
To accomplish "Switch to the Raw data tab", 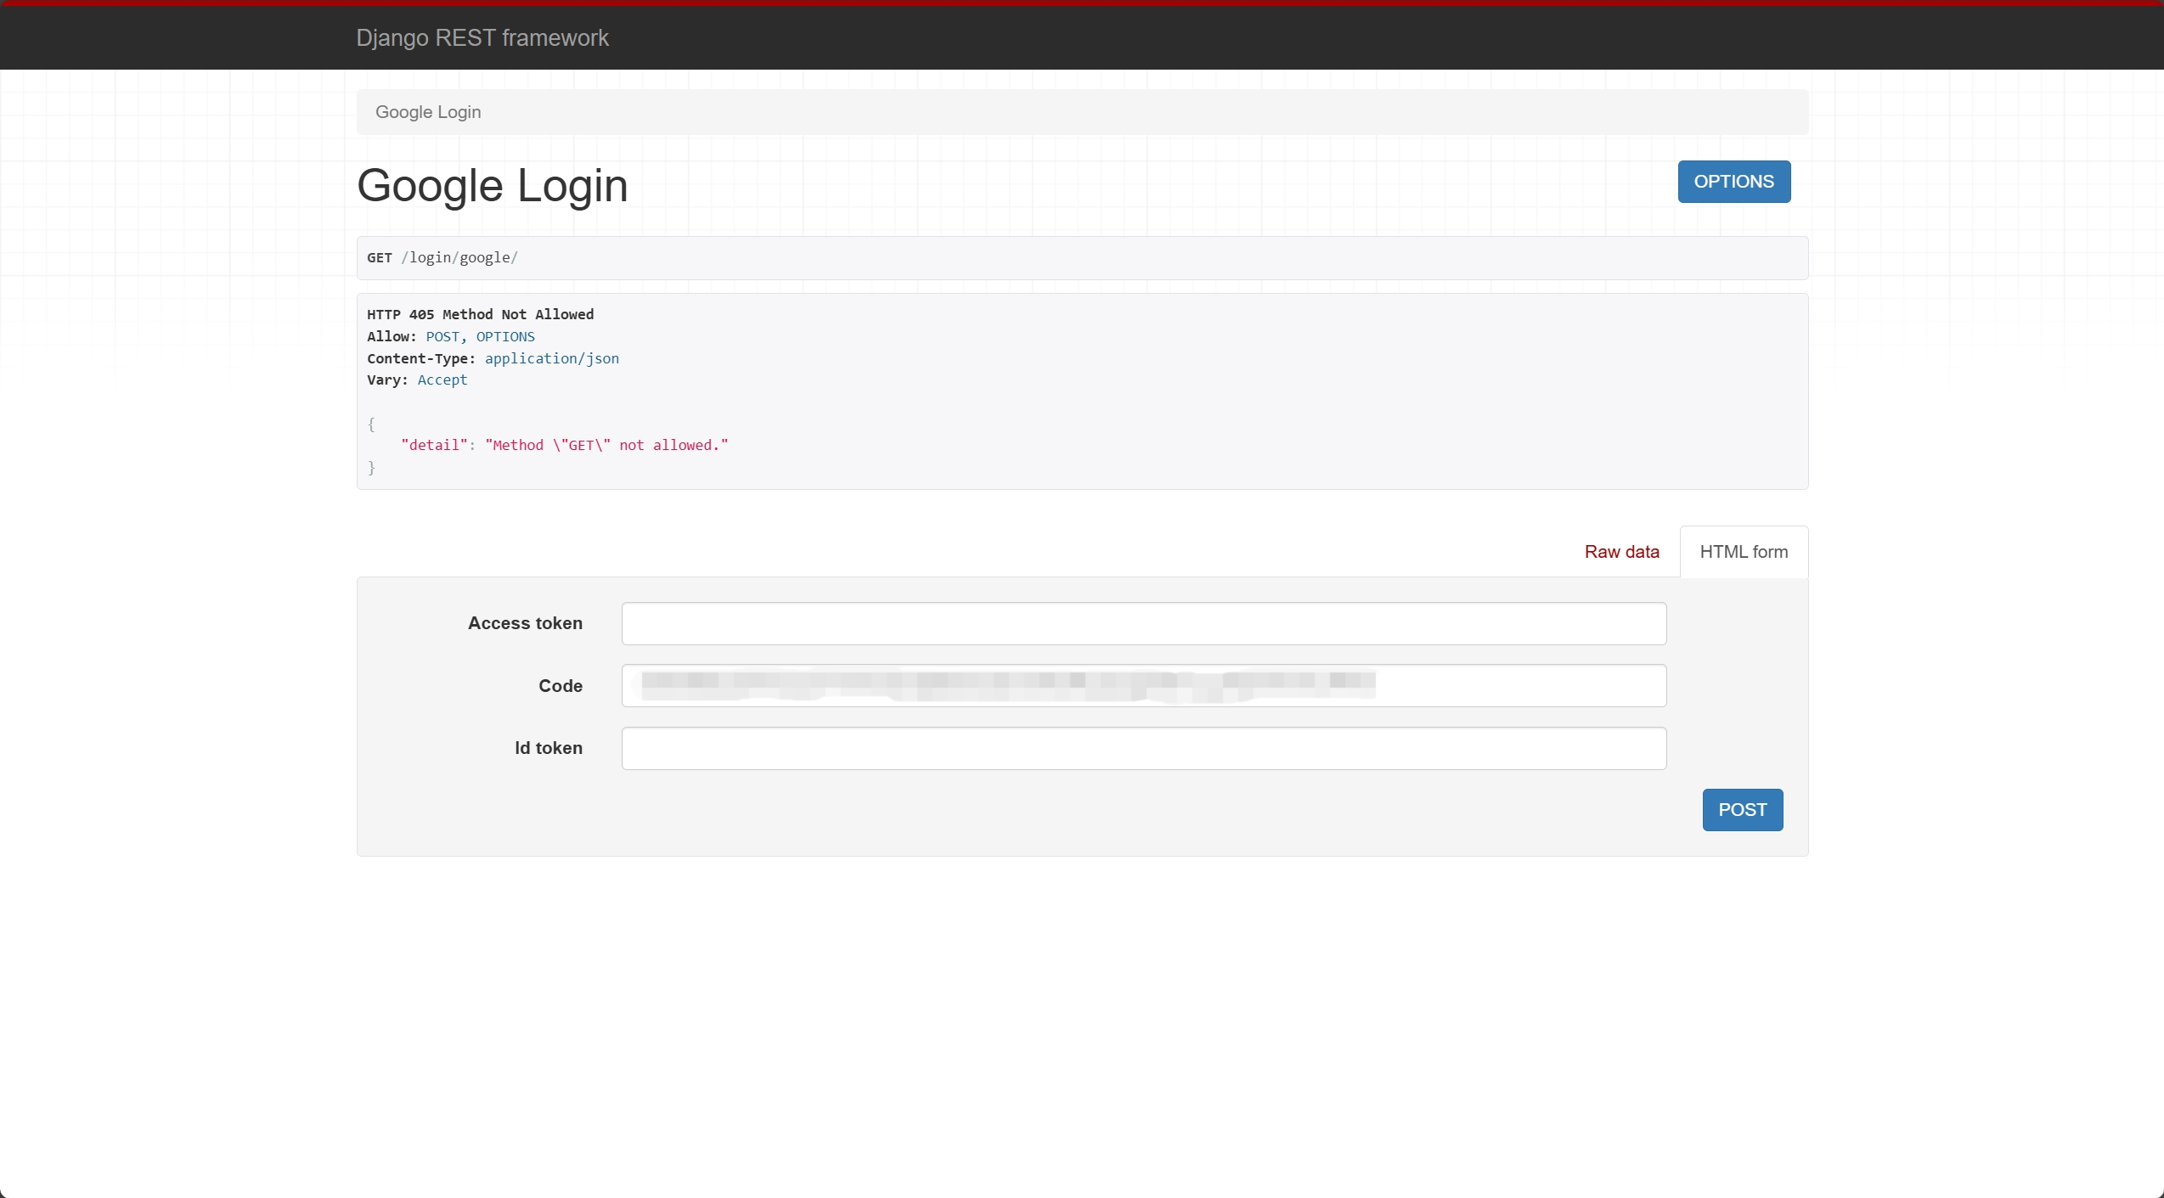I will [1621, 552].
